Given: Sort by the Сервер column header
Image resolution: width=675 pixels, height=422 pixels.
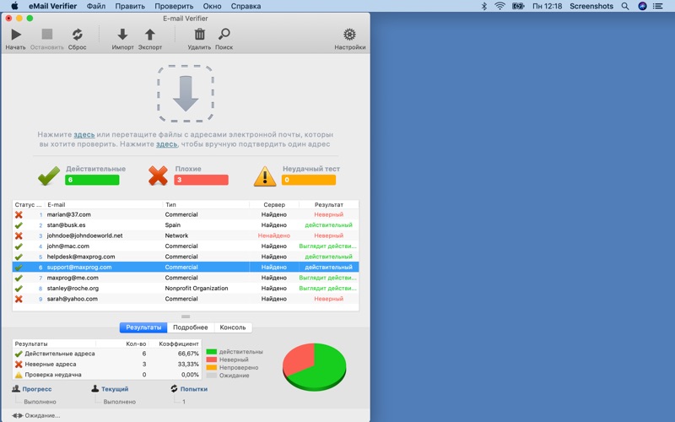Looking at the screenshot, I should (274, 204).
